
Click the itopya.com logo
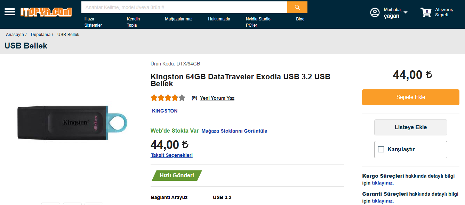(46, 12)
